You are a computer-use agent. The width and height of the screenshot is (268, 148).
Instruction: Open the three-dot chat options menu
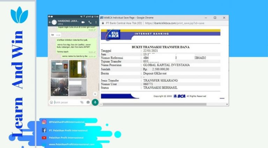point(96,22)
